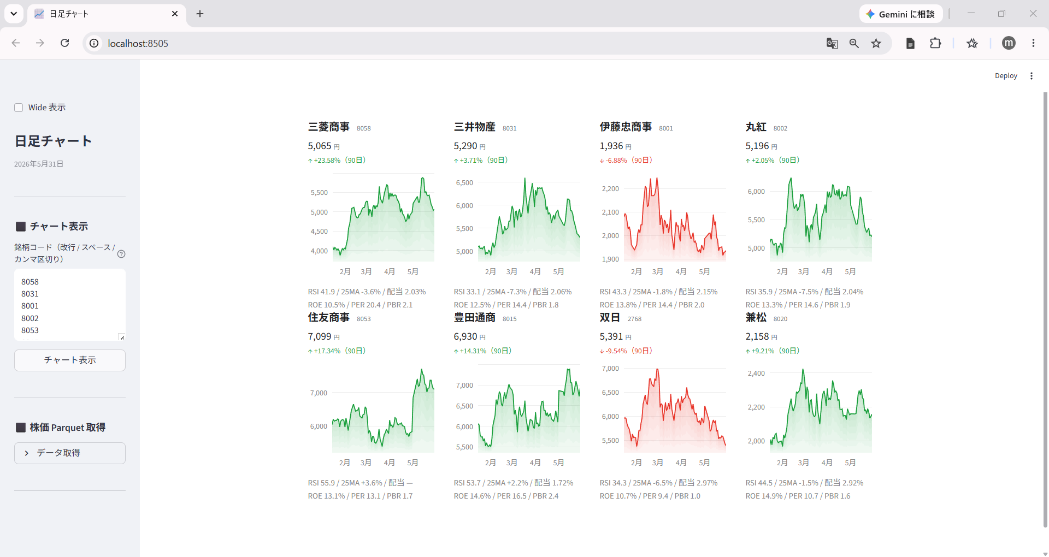Click the 住友商事 8053 price chart

coord(371,416)
